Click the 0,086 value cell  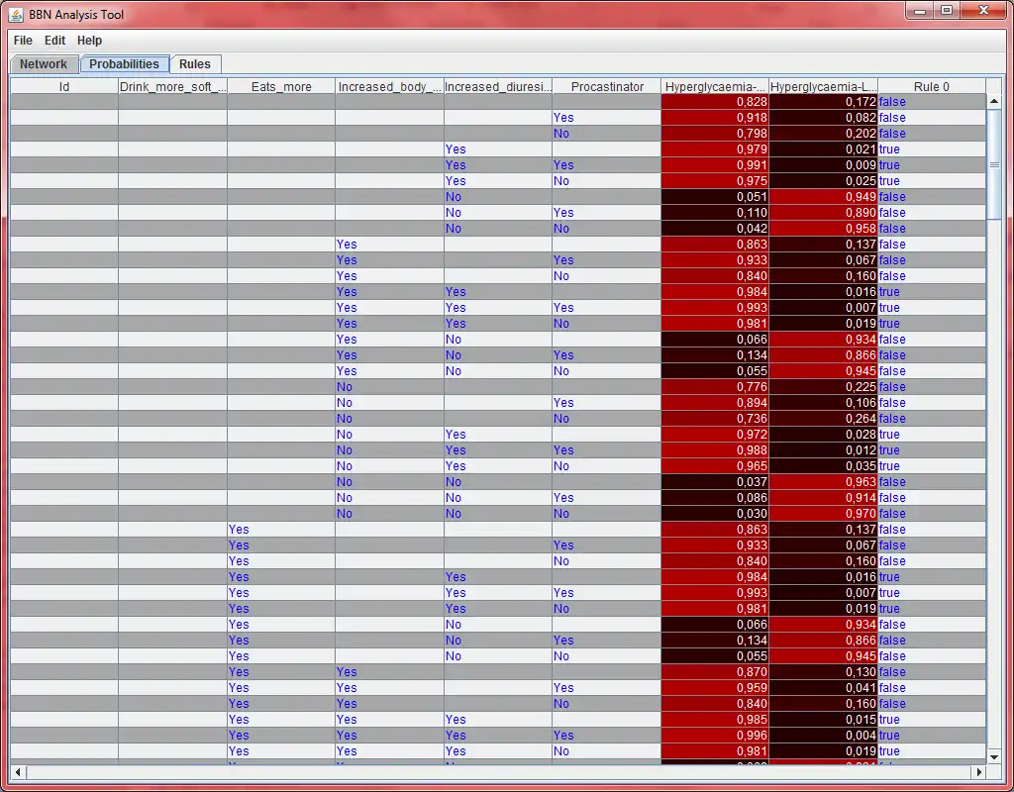pos(715,498)
